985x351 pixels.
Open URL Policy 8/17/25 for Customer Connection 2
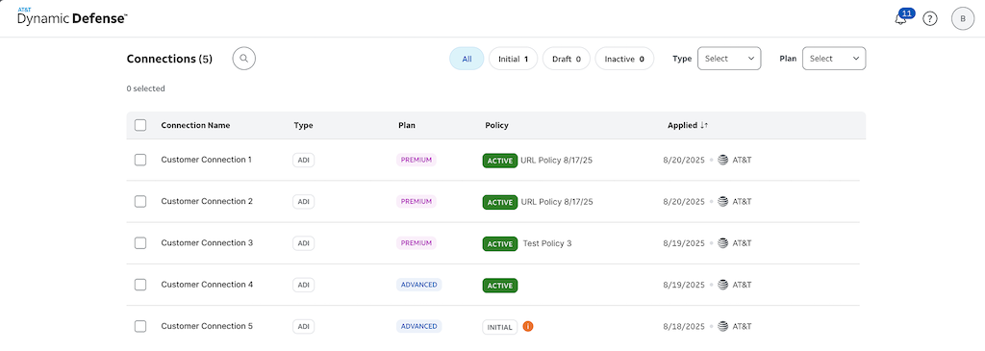(x=557, y=202)
